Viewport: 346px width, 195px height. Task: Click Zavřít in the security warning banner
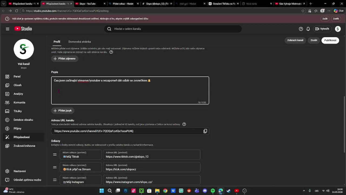click(x=336, y=19)
